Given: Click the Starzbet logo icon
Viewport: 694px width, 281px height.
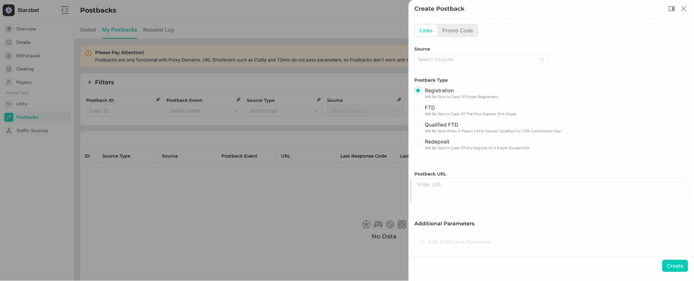Looking at the screenshot, I should point(9,10).
